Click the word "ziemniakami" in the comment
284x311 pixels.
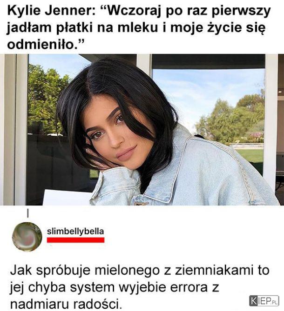click(x=214, y=270)
